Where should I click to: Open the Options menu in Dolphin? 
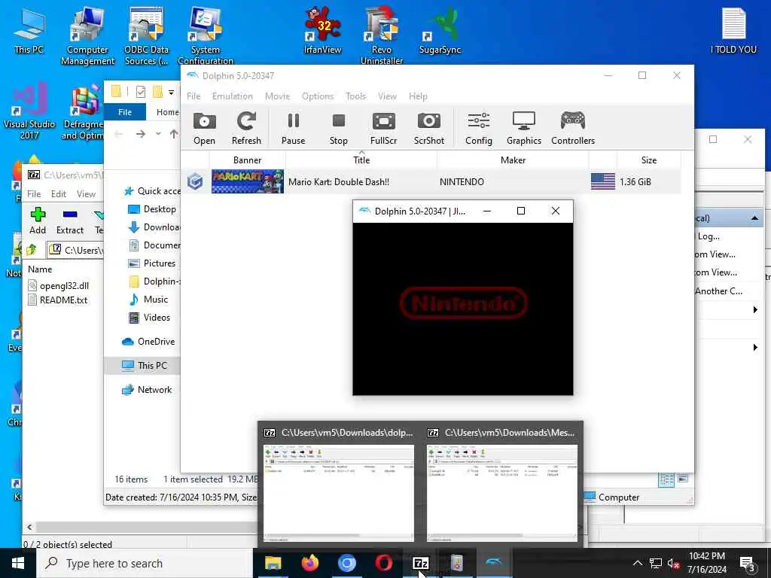pos(318,96)
